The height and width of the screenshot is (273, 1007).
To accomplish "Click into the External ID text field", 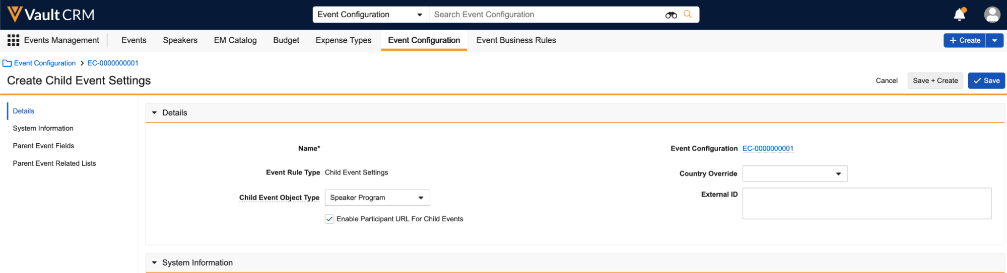I will (866, 204).
